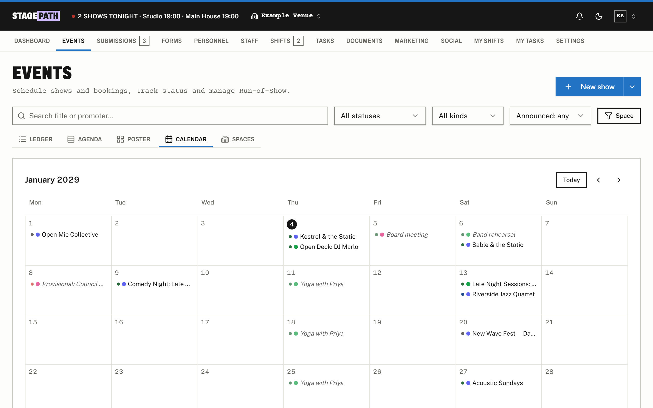Switch to Spaces view
Viewport: 653px width, 408px height.
coord(238,139)
